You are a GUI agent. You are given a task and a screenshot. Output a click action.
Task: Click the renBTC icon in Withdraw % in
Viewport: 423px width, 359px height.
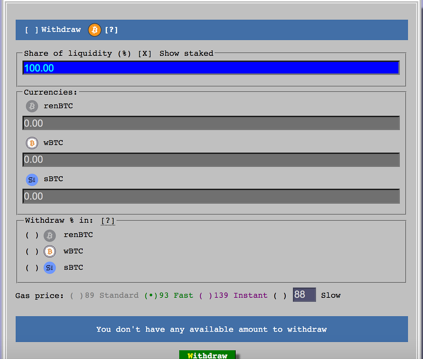[50, 235]
